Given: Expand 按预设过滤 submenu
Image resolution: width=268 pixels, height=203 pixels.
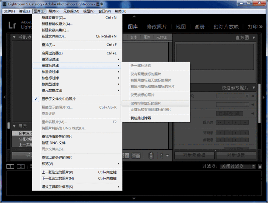Looking at the screenshot, I should pos(77,59).
